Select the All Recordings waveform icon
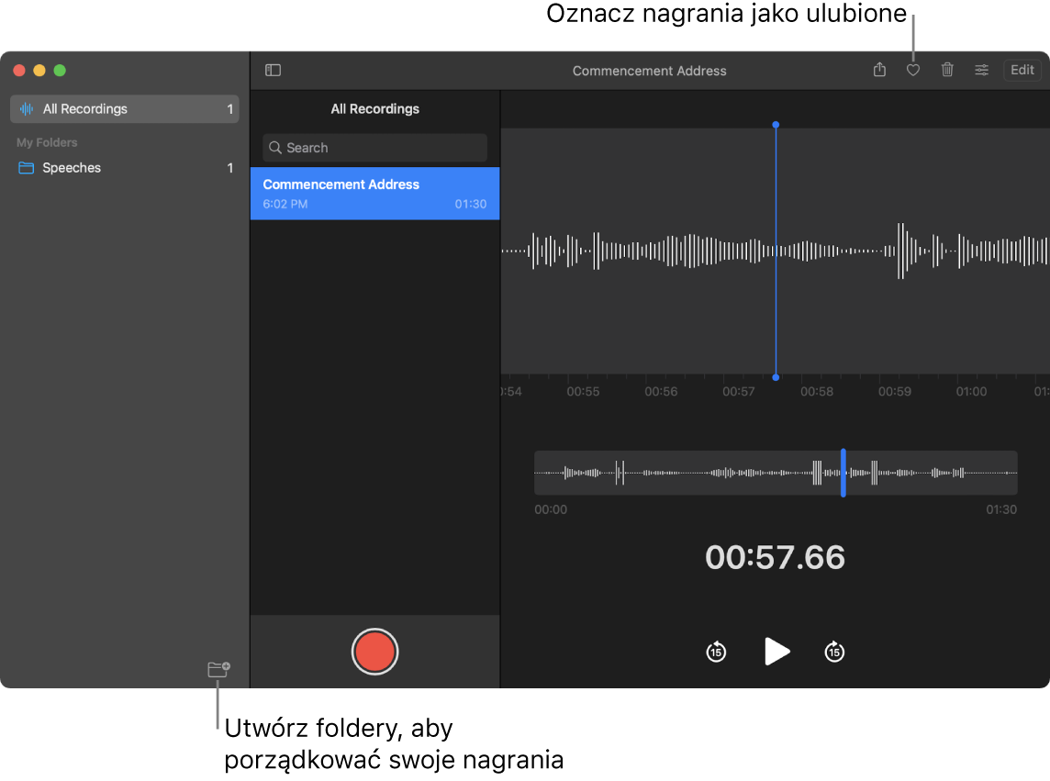Screen dimensions: 1050x781 pos(26,108)
